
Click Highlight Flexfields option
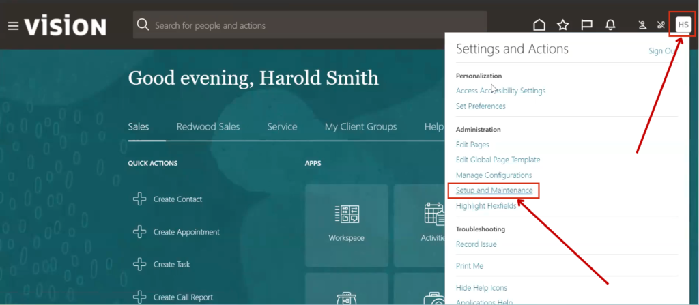coord(485,206)
